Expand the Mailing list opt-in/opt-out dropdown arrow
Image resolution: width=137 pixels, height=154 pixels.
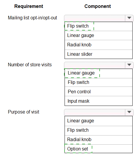129,18
